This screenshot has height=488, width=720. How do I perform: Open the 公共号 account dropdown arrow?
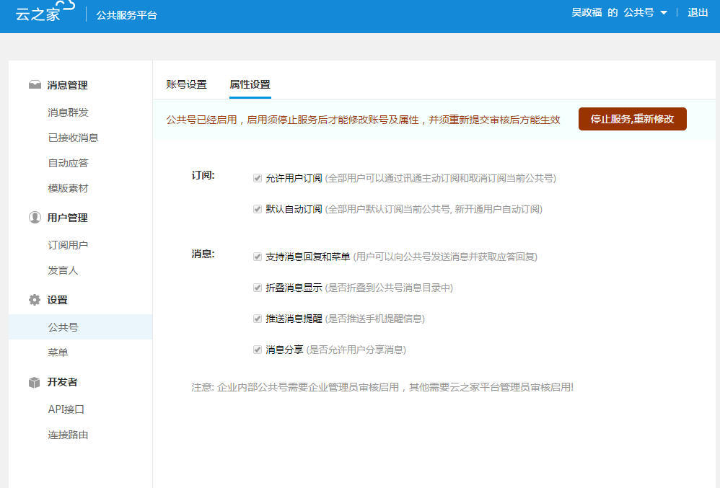[663, 13]
